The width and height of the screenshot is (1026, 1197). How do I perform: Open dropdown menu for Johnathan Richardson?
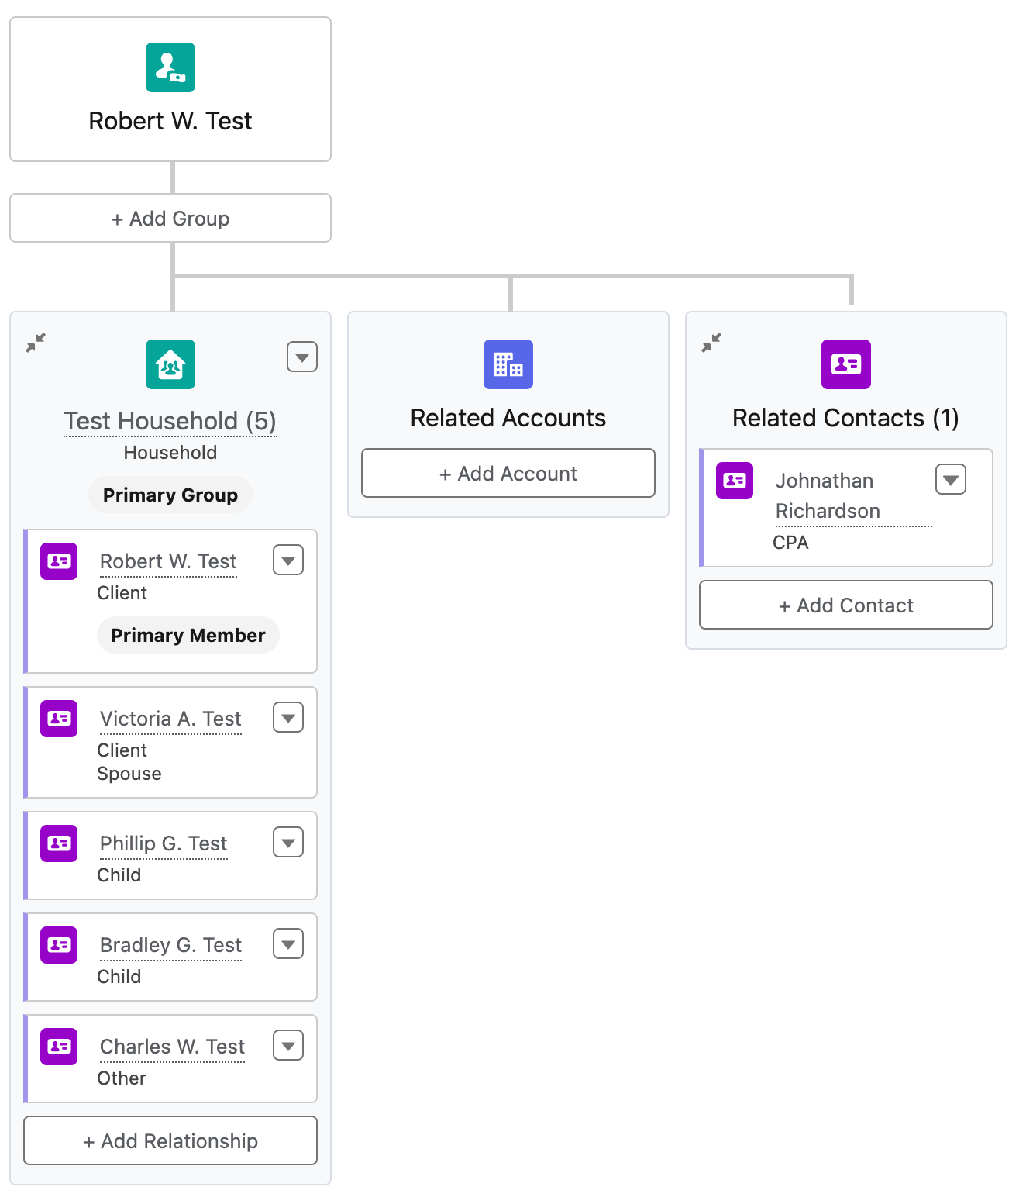pyautogui.click(x=951, y=480)
